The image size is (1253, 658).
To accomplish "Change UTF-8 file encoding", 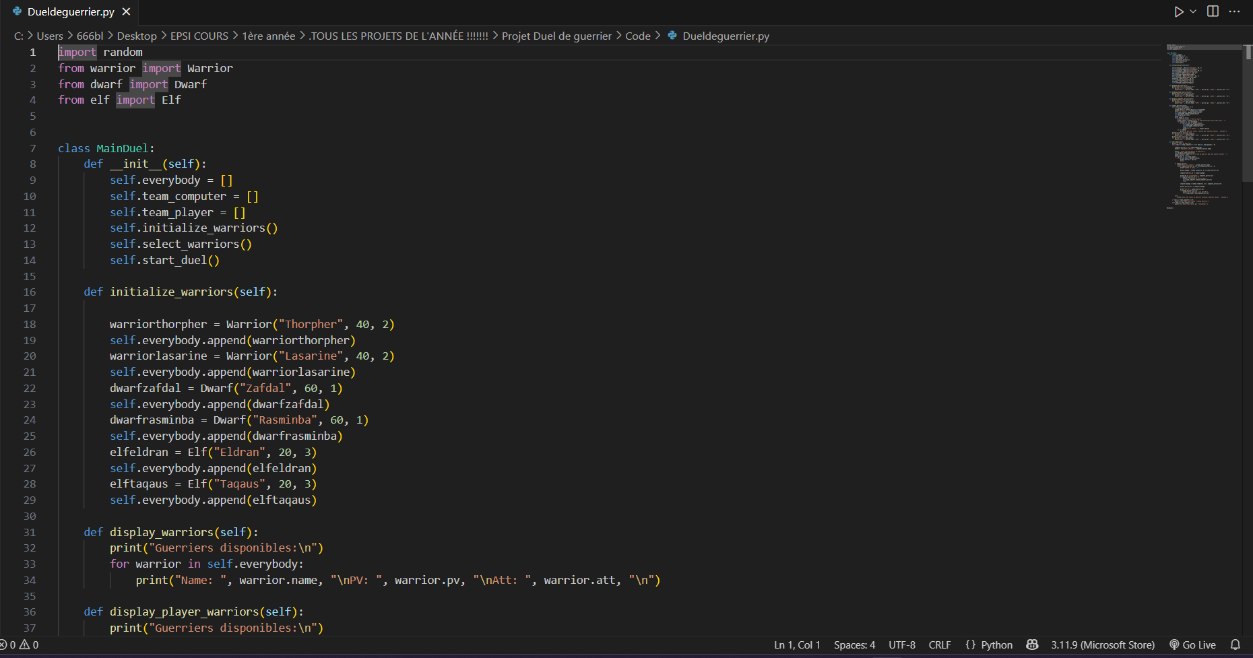I will pos(901,645).
